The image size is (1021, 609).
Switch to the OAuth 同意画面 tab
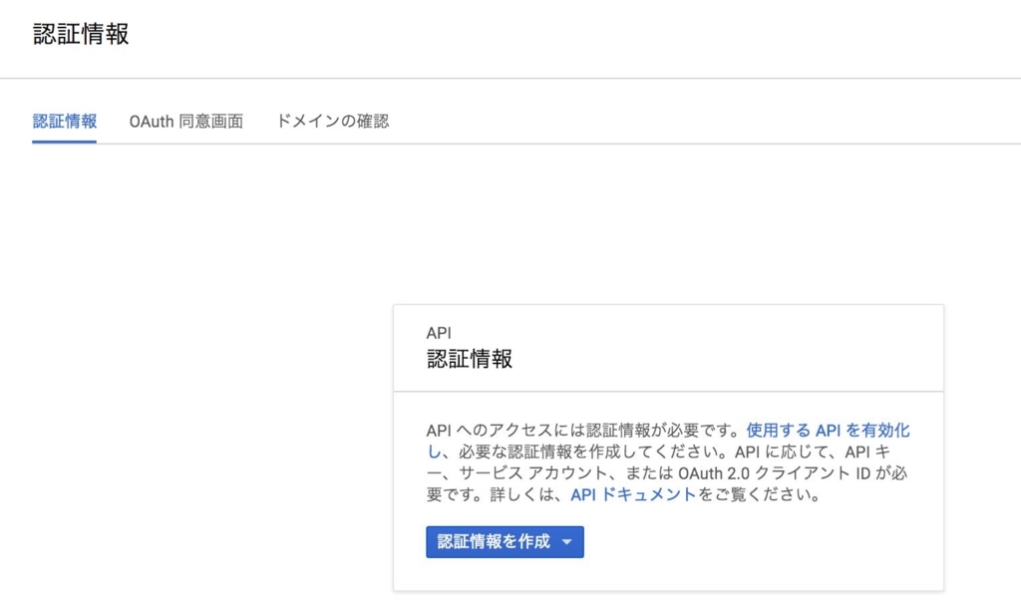(x=186, y=121)
